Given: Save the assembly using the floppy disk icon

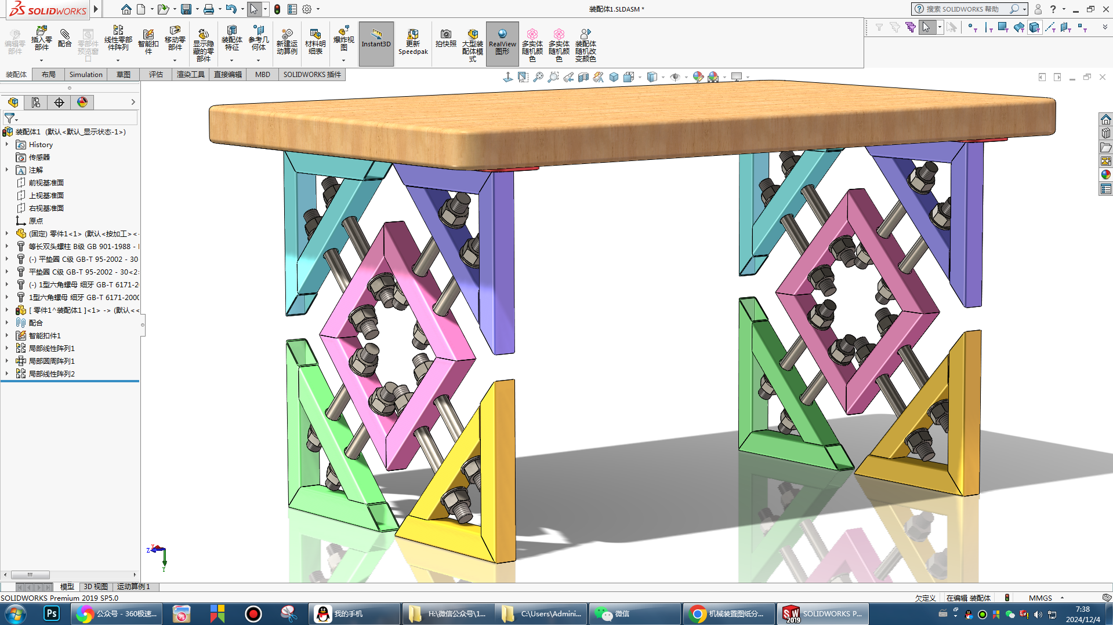Looking at the screenshot, I should point(186,9).
